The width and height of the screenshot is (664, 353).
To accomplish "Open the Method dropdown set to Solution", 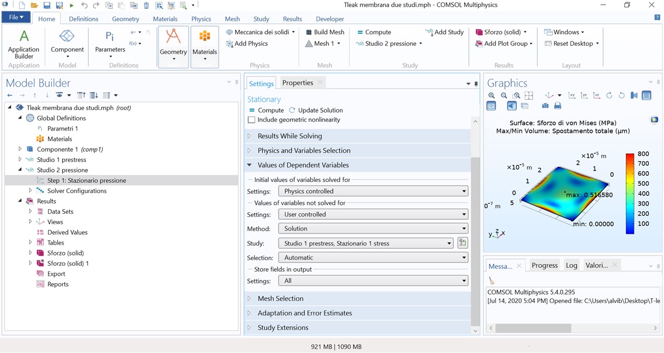I will click(x=373, y=228).
